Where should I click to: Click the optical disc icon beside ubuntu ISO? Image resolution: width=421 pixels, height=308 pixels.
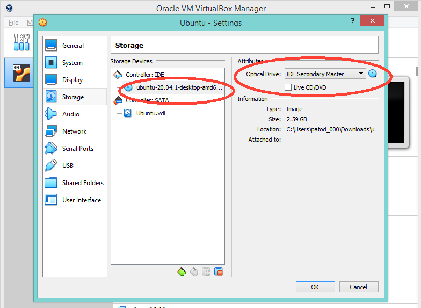(x=128, y=87)
